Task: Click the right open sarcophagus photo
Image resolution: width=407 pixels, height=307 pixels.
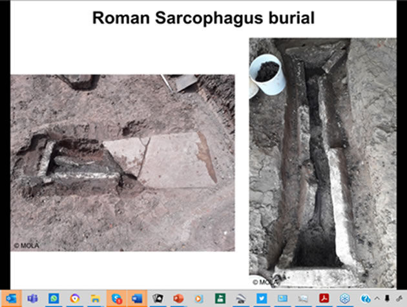Action: 322,162
